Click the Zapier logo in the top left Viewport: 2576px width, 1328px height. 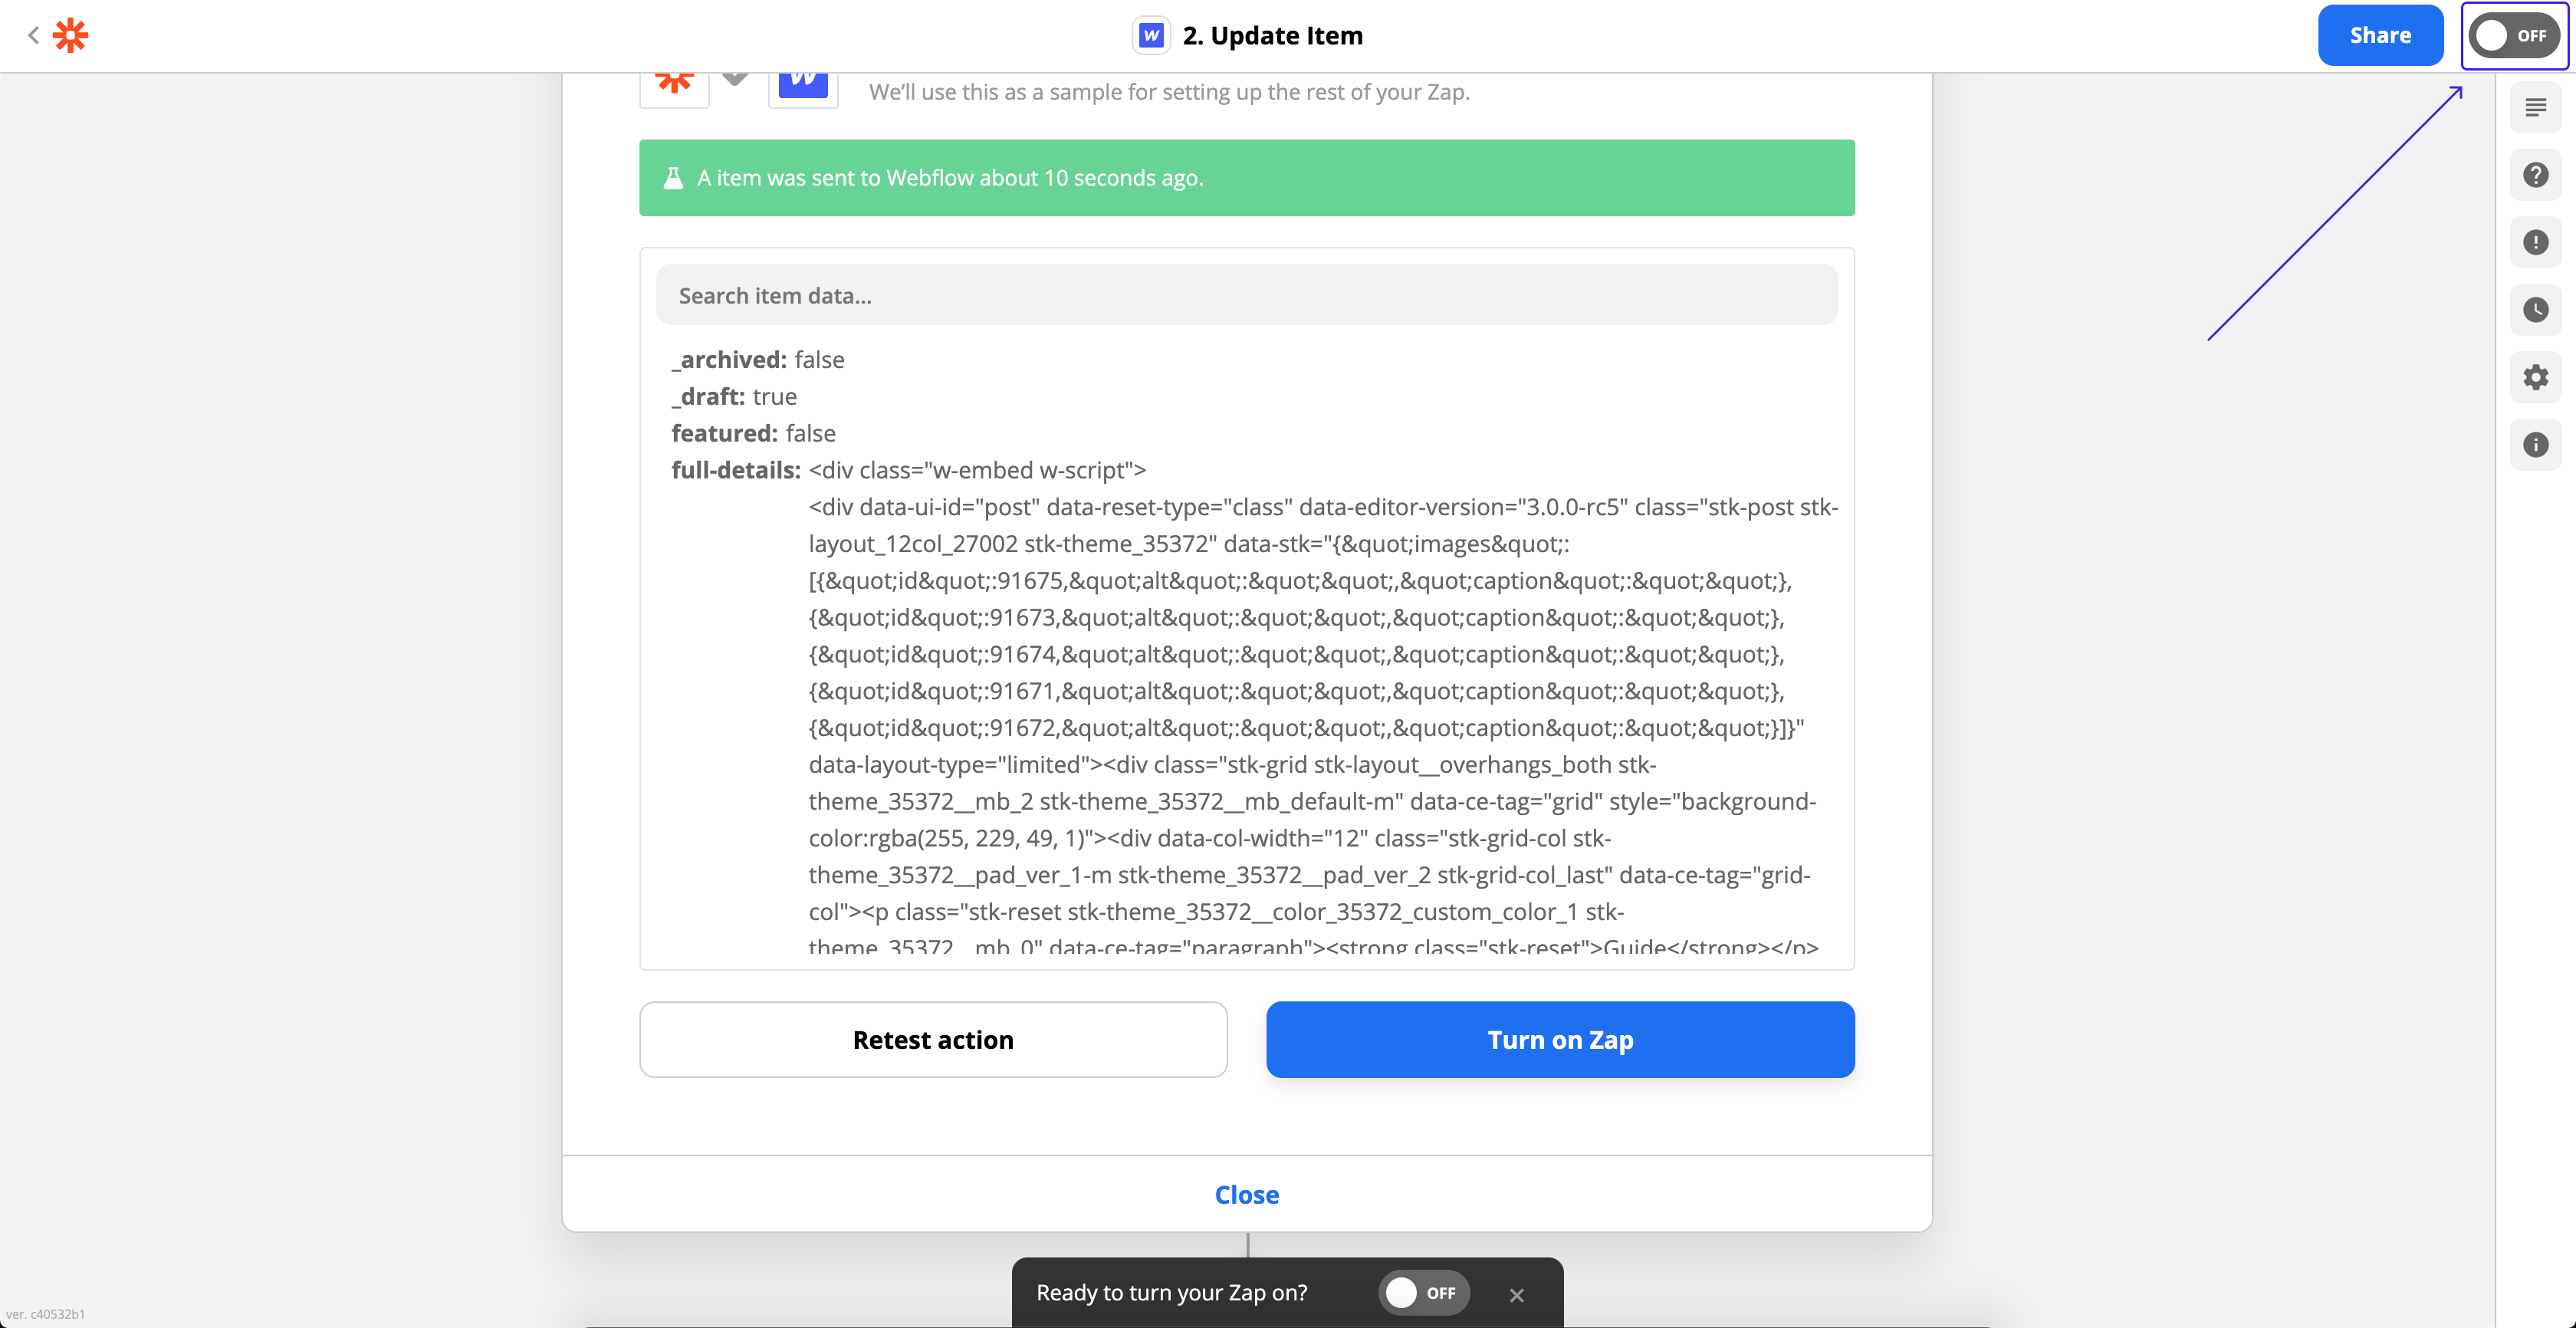tap(70, 35)
